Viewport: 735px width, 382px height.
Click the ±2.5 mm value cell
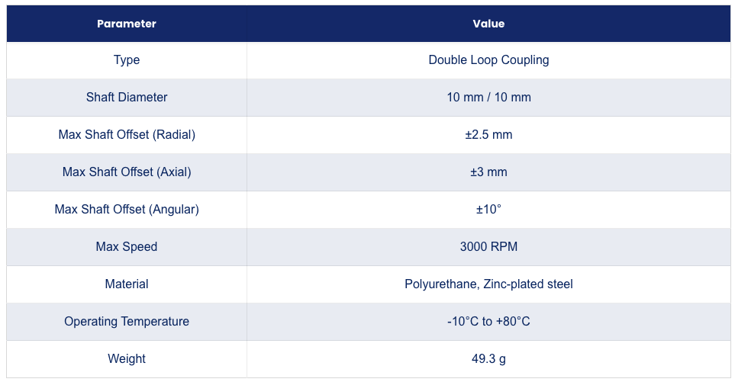pos(488,135)
